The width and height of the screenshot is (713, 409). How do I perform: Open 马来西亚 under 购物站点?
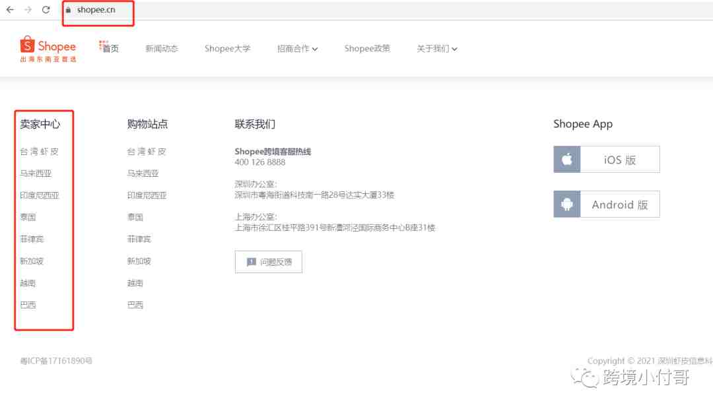[x=143, y=173]
